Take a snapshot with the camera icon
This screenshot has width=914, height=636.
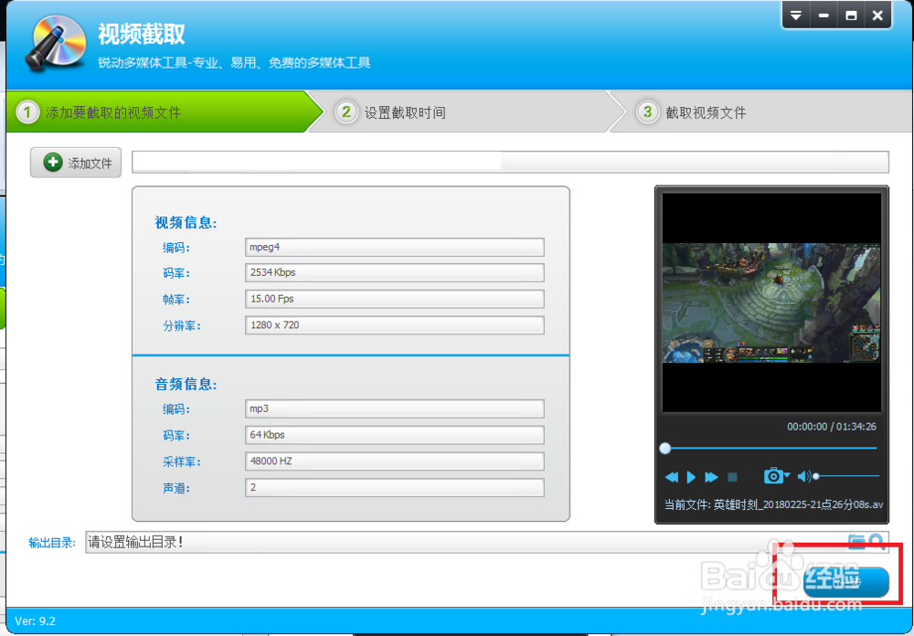click(773, 476)
